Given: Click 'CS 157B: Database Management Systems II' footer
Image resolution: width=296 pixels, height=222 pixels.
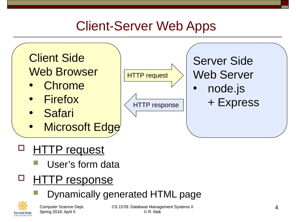Looking at the screenshot, I should 152,207.
